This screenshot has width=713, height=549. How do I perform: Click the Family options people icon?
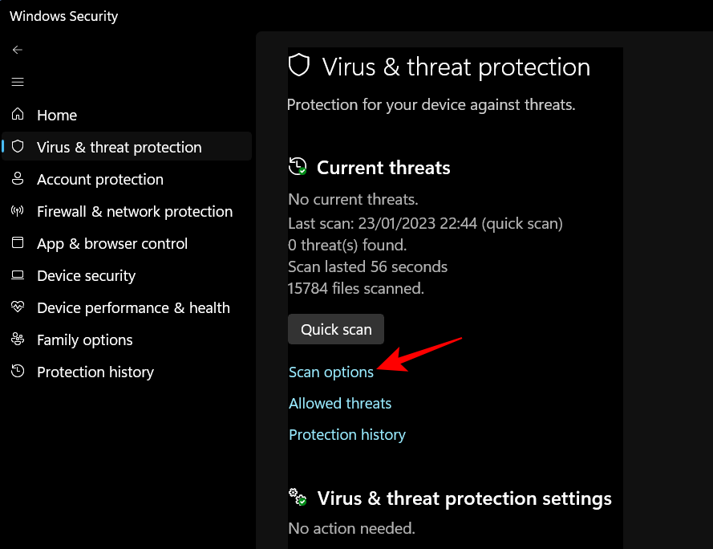pos(18,340)
